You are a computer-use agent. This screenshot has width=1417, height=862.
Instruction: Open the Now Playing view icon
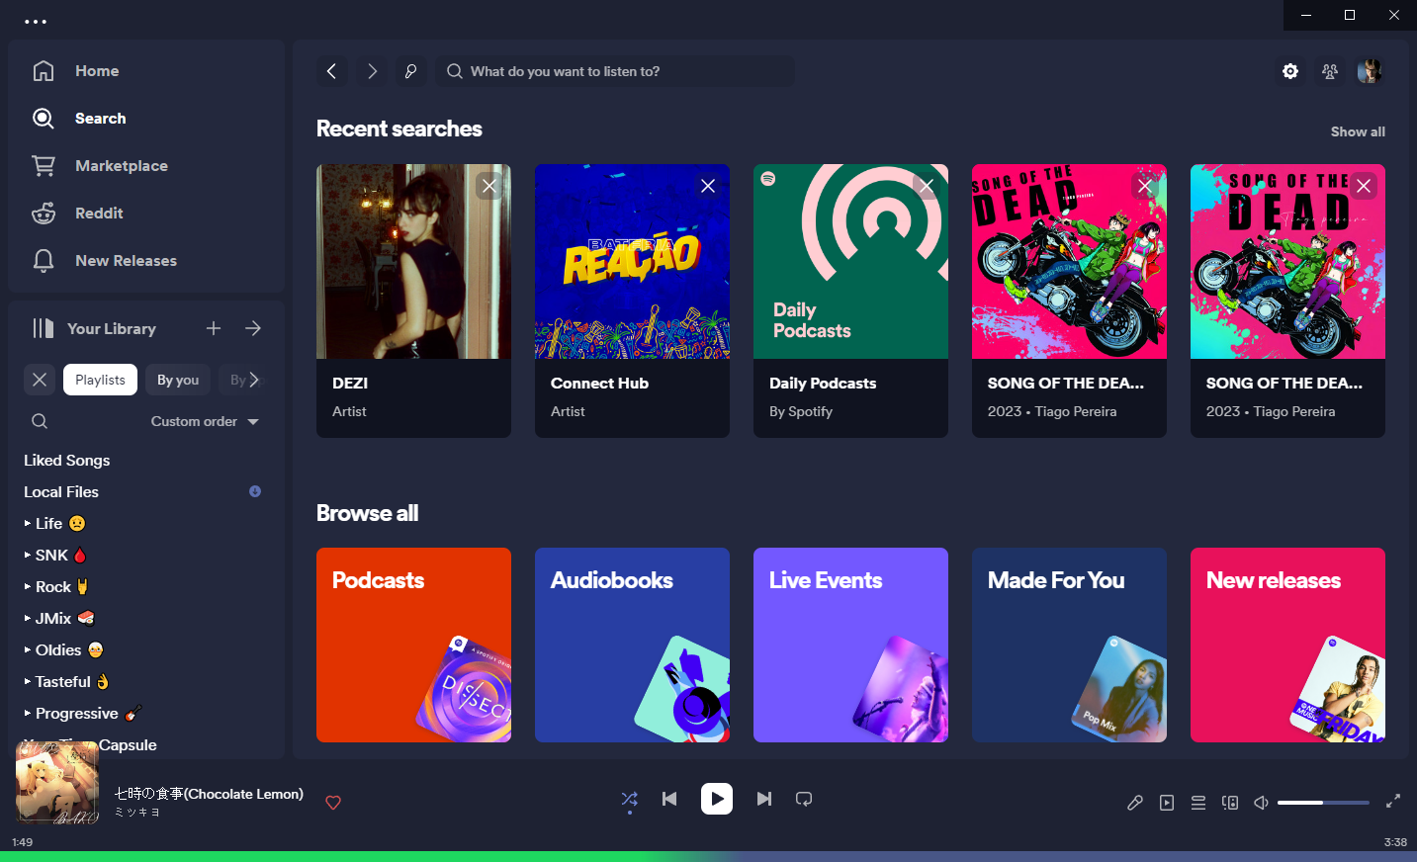(x=1167, y=803)
